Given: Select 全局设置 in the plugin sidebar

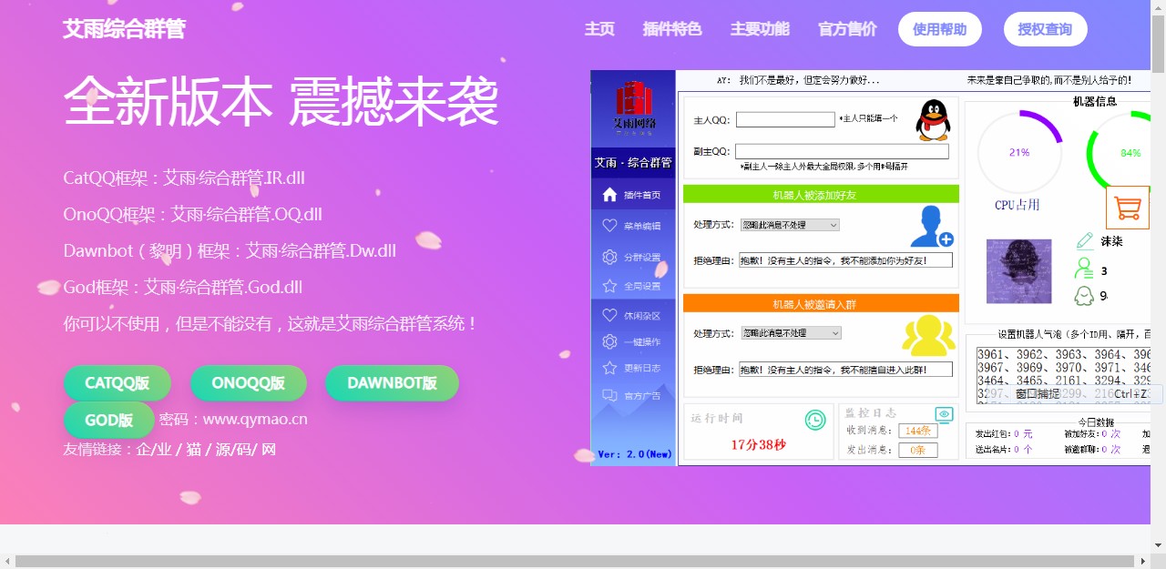Looking at the screenshot, I should click(x=642, y=286).
